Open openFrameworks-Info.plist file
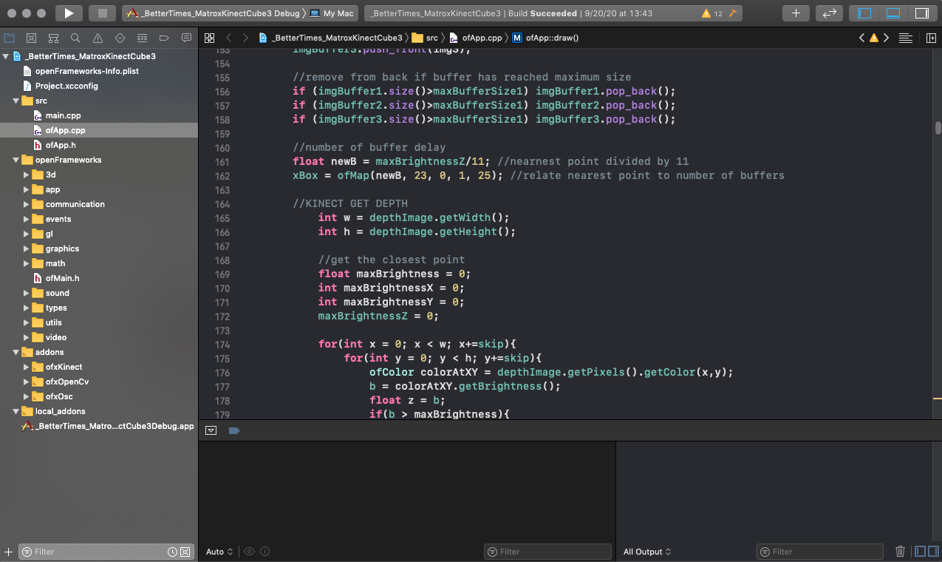Viewport: 942px width, 562px height. 87,71
